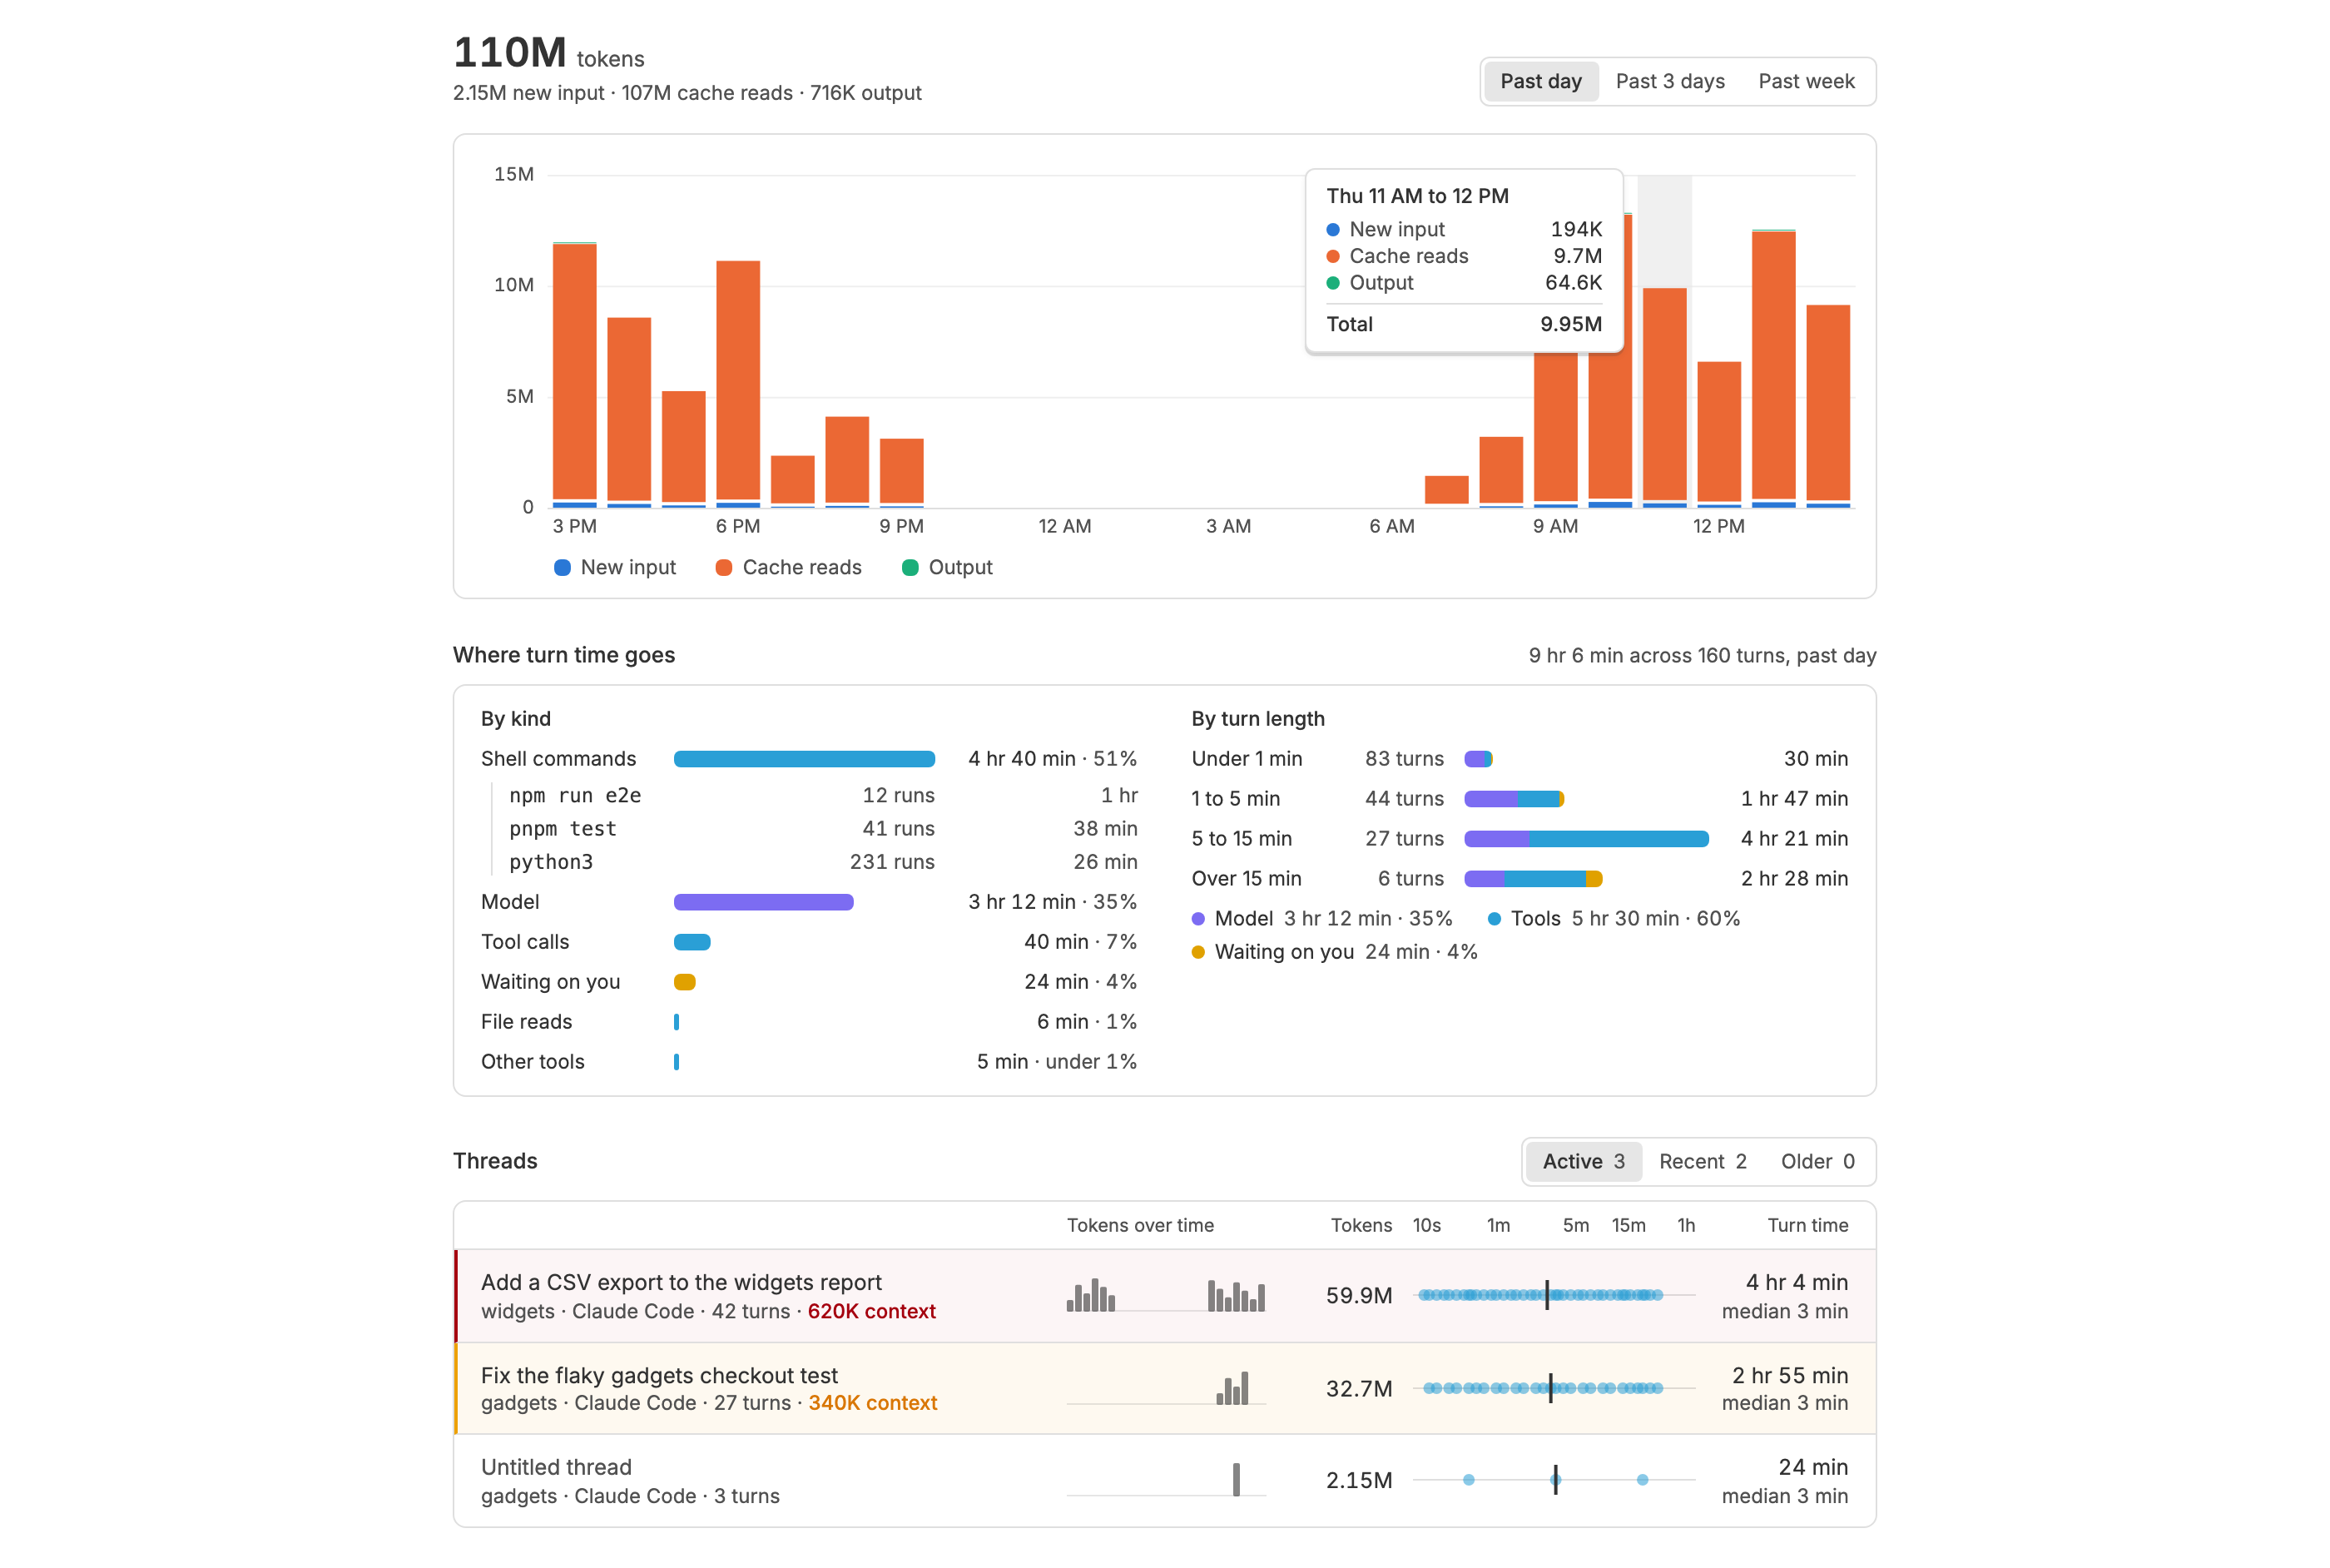
Task: Click the 32.7M tokens value
Action: [x=1358, y=1389]
